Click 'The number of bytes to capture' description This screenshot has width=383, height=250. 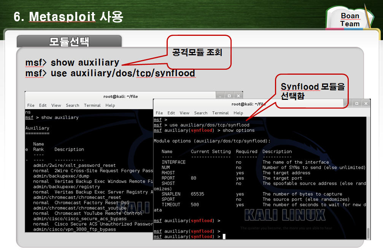[302, 194]
